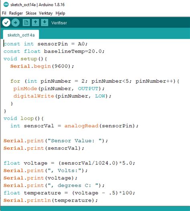Click the Upload arrow button
190x211 pixels.
pyautogui.click(x=16, y=22)
